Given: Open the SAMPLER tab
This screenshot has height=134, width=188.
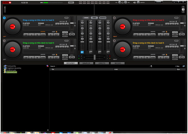Looking at the screenshot, I should [86, 63].
